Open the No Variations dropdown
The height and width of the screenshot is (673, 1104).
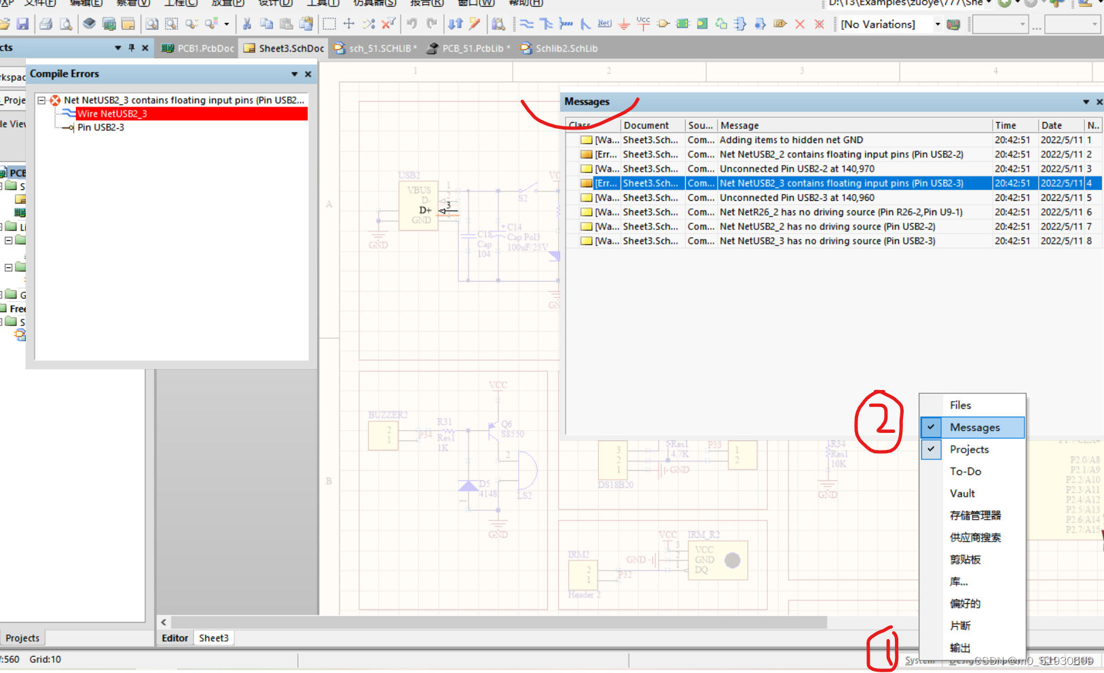[x=938, y=24]
